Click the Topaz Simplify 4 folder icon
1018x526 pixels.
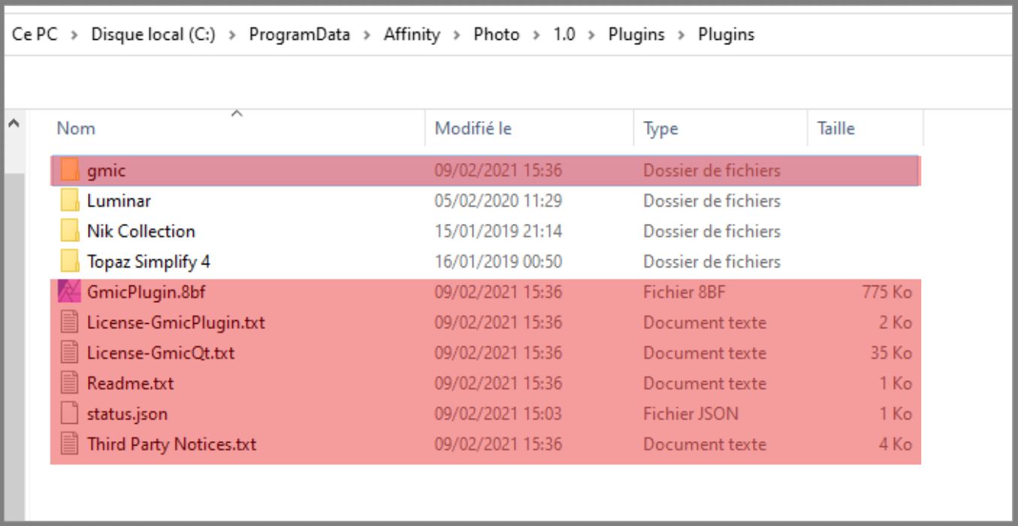(x=69, y=261)
